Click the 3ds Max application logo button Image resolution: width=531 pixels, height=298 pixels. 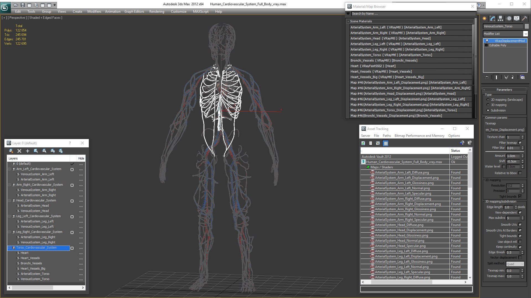coord(5,7)
